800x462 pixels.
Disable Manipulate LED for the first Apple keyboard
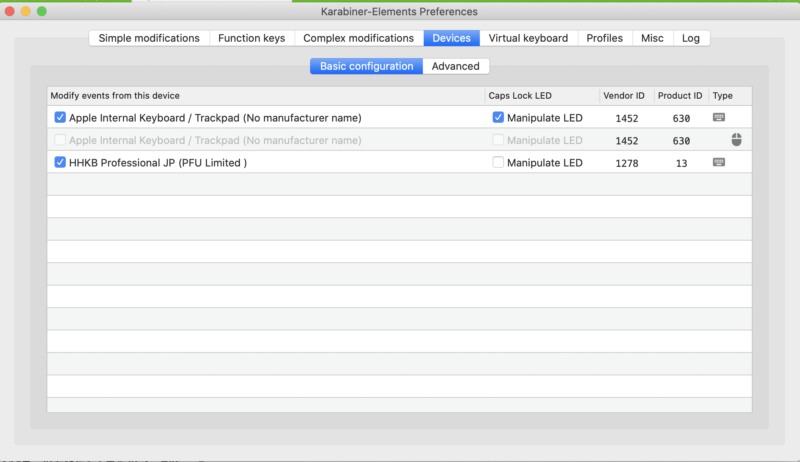click(498, 118)
